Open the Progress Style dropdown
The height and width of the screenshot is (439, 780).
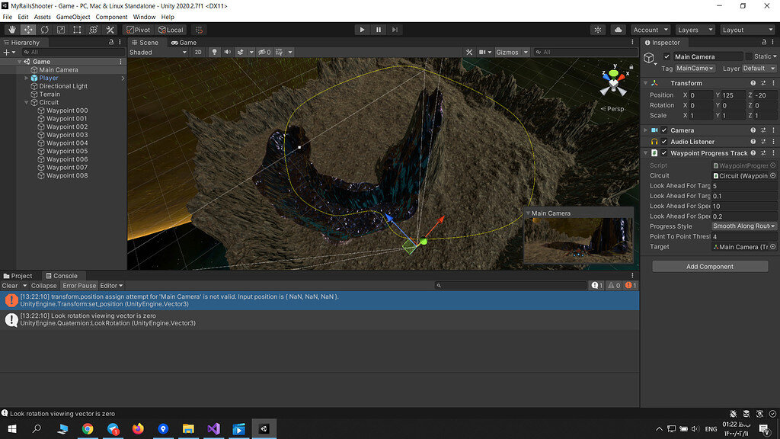click(x=743, y=226)
